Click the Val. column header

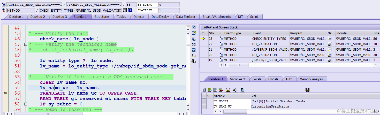pos(315,96)
